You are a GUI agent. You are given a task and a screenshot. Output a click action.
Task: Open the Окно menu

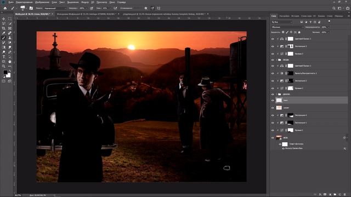[112, 2]
